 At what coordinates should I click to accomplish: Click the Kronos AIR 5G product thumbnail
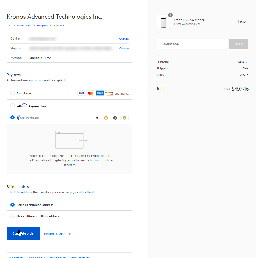pos(164,22)
